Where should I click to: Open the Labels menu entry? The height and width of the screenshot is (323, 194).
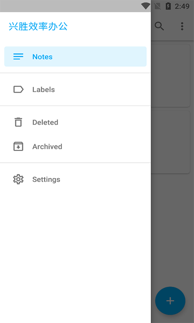click(x=76, y=89)
